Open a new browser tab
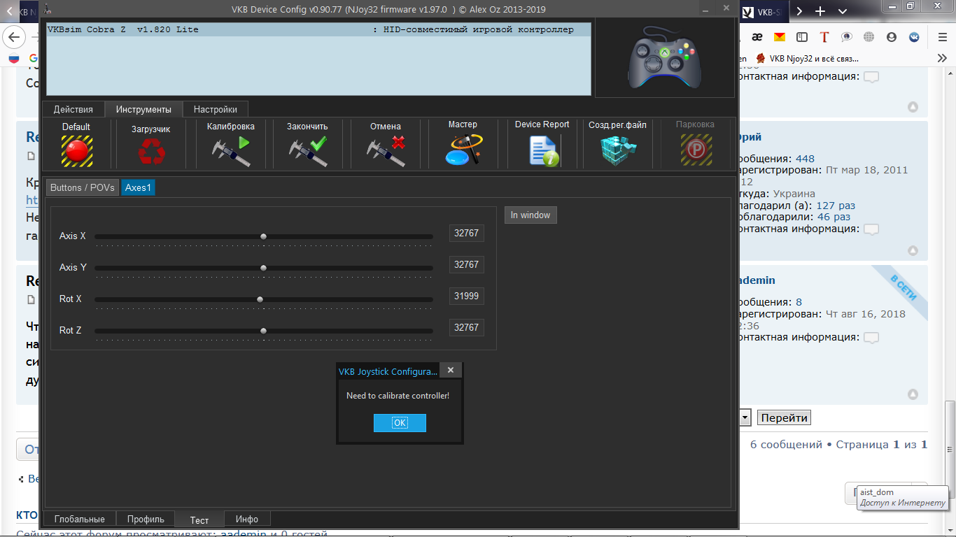This screenshot has width=956, height=537. pos(820,11)
